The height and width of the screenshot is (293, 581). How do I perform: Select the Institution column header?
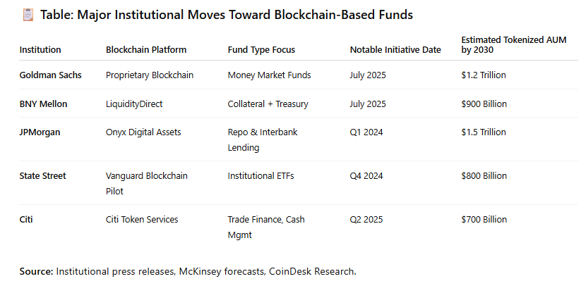[40, 50]
